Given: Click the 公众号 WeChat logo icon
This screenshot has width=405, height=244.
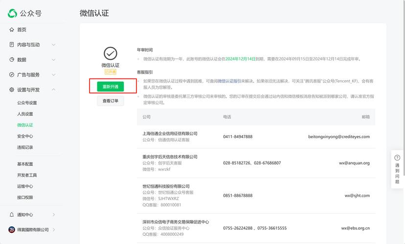Looking at the screenshot, I should point(12,14).
